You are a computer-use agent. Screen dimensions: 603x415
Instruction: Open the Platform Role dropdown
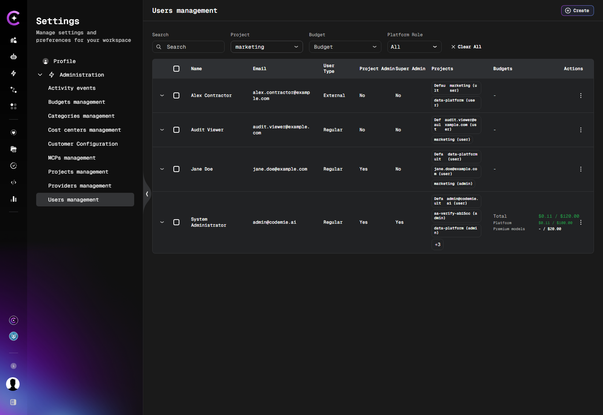pos(415,47)
